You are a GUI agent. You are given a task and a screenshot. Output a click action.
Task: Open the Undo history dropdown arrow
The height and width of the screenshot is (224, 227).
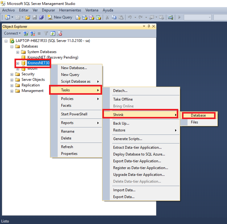tap(135, 17)
